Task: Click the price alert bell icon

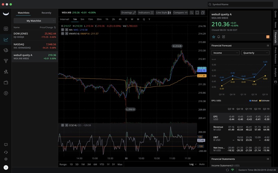Action: tap(219, 37)
